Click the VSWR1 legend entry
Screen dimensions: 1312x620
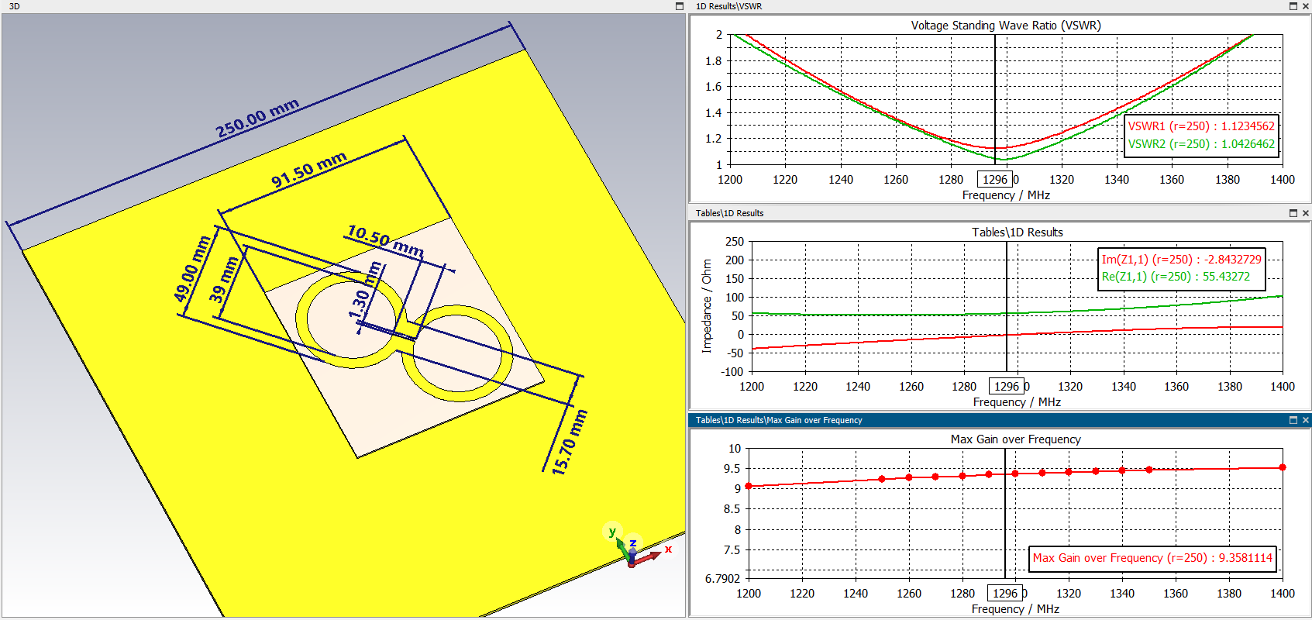click(1200, 126)
